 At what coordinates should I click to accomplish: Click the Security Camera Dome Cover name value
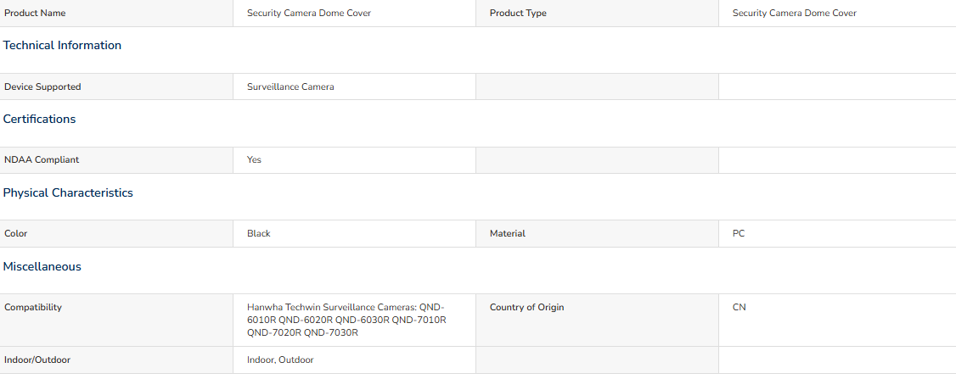(309, 13)
